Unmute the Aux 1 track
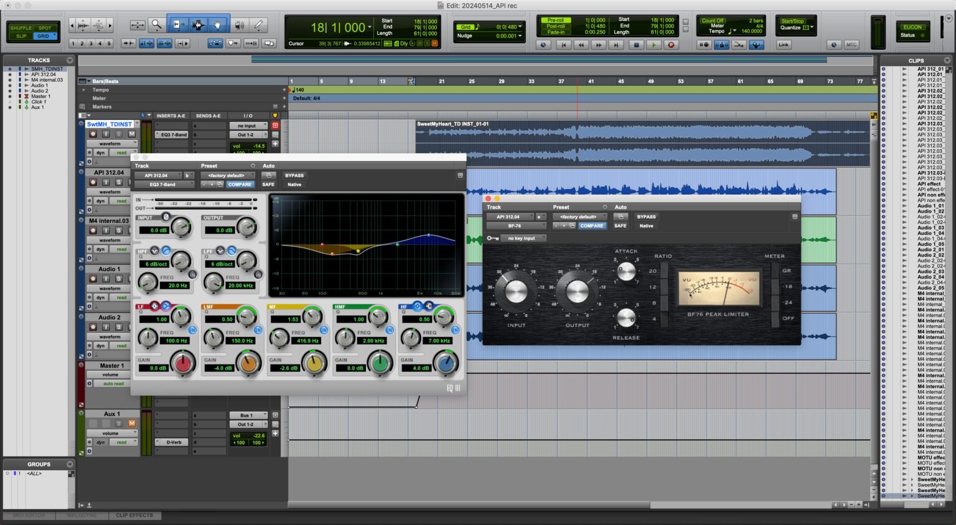956x525 pixels. [x=132, y=424]
